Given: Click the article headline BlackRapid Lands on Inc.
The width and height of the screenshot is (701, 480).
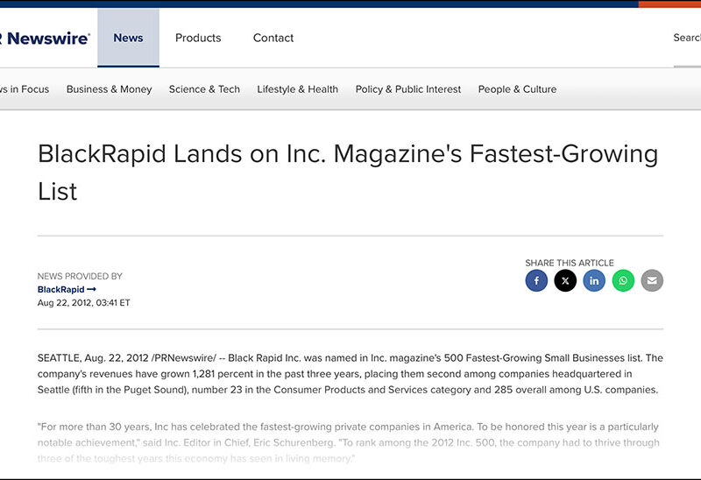Looking at the screenshot, I should pyautogui.click(x=348, y=173).
